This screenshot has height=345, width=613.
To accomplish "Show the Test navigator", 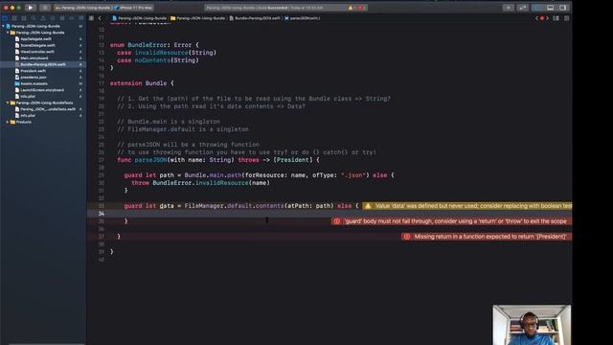I will (x=53, y=18).
